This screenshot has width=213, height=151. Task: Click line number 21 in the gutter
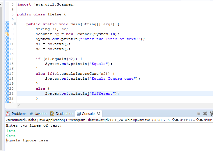(11, 93)
